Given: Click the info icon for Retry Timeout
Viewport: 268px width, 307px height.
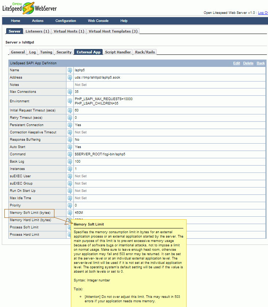Looking at the screenshot, I should [x=70, y=118].
